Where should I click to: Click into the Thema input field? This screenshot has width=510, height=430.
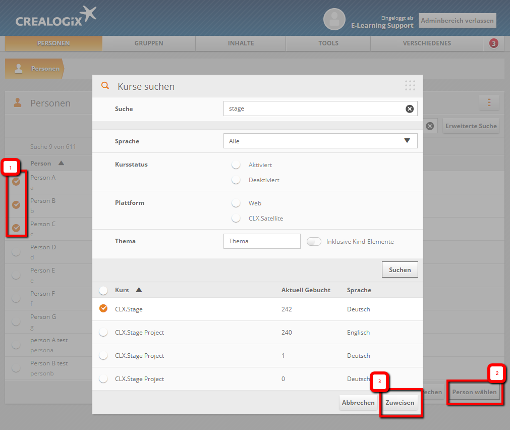(261, 241)
